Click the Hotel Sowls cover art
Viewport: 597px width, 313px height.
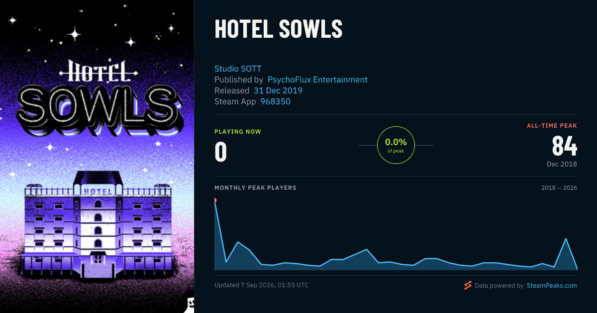click(x=97, y=156)
